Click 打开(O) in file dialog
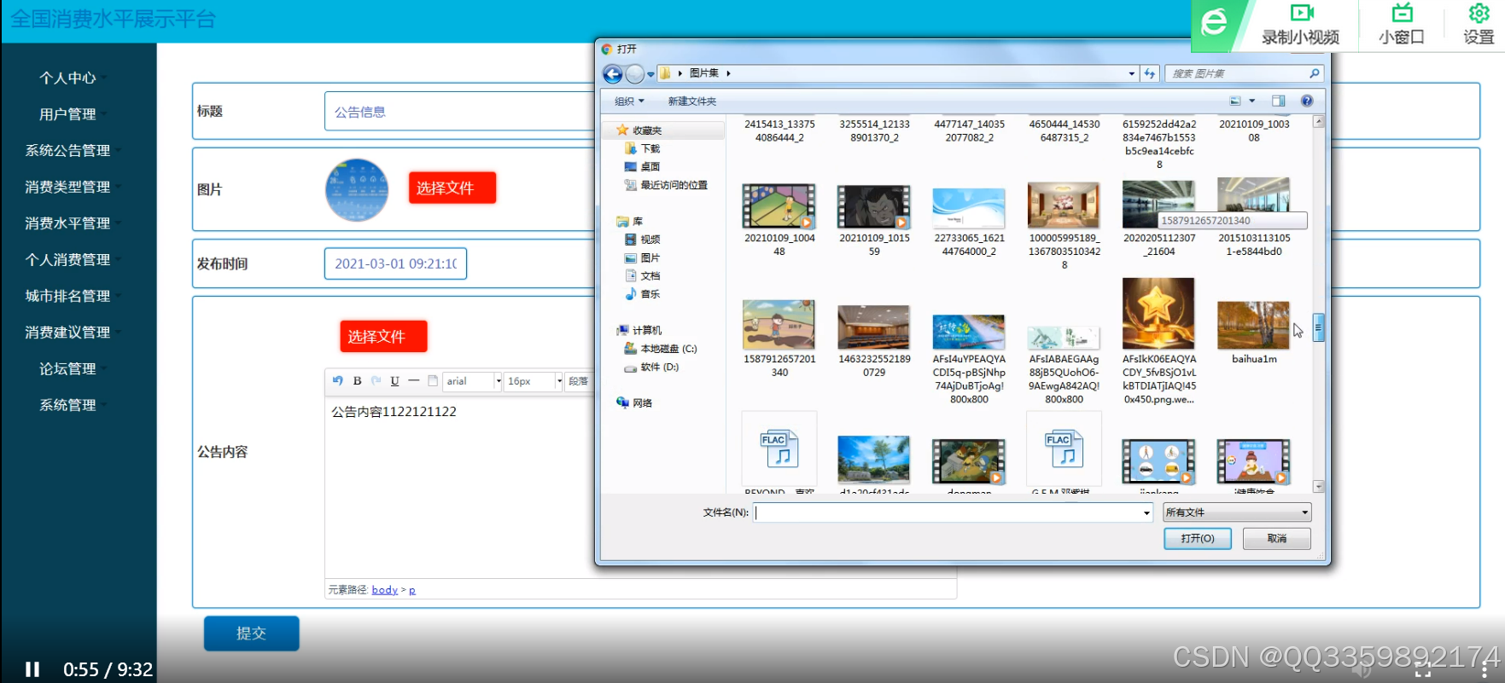The height and width of the screenshot is (683, 1505). 1198,539
